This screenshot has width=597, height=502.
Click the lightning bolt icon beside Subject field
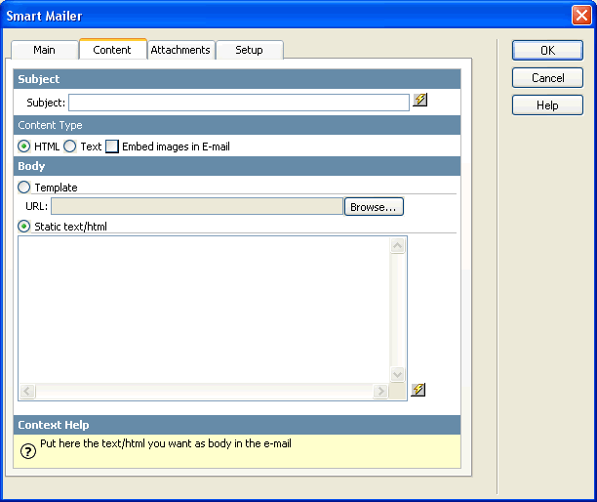(420, 100)
